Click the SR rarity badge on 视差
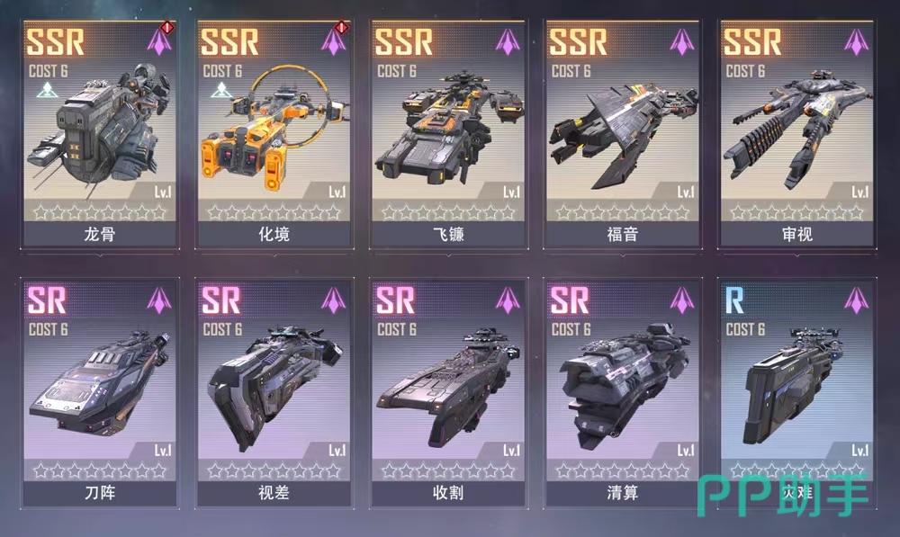900x537 pixels. 221,300
